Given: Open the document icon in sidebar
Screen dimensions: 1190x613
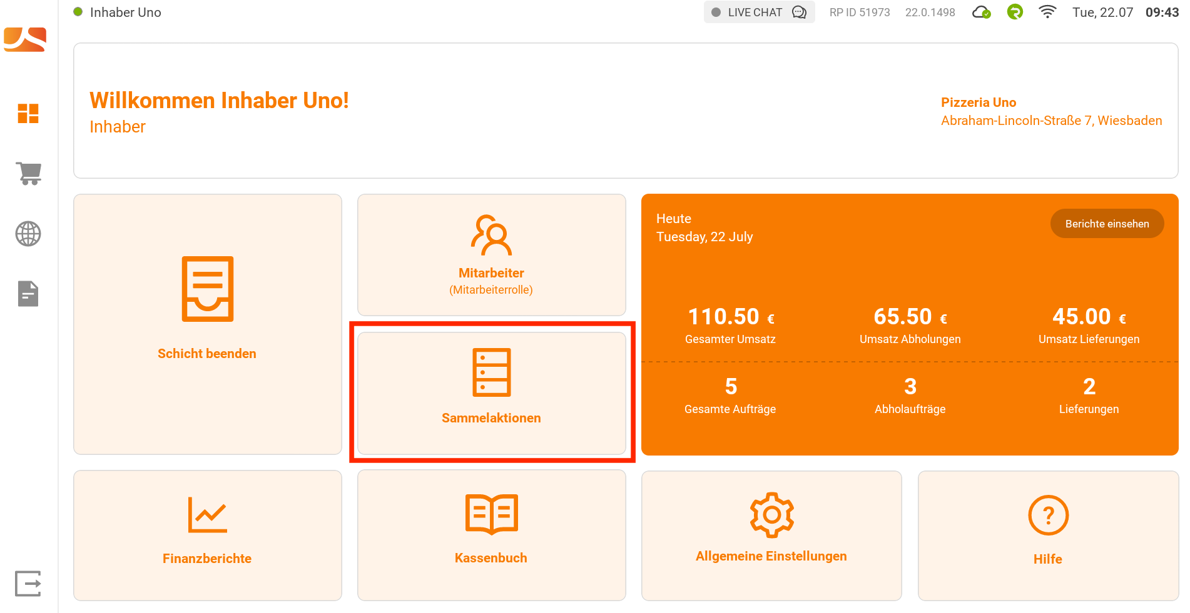Looking at the screenshot, I should [x=28, y=294].
